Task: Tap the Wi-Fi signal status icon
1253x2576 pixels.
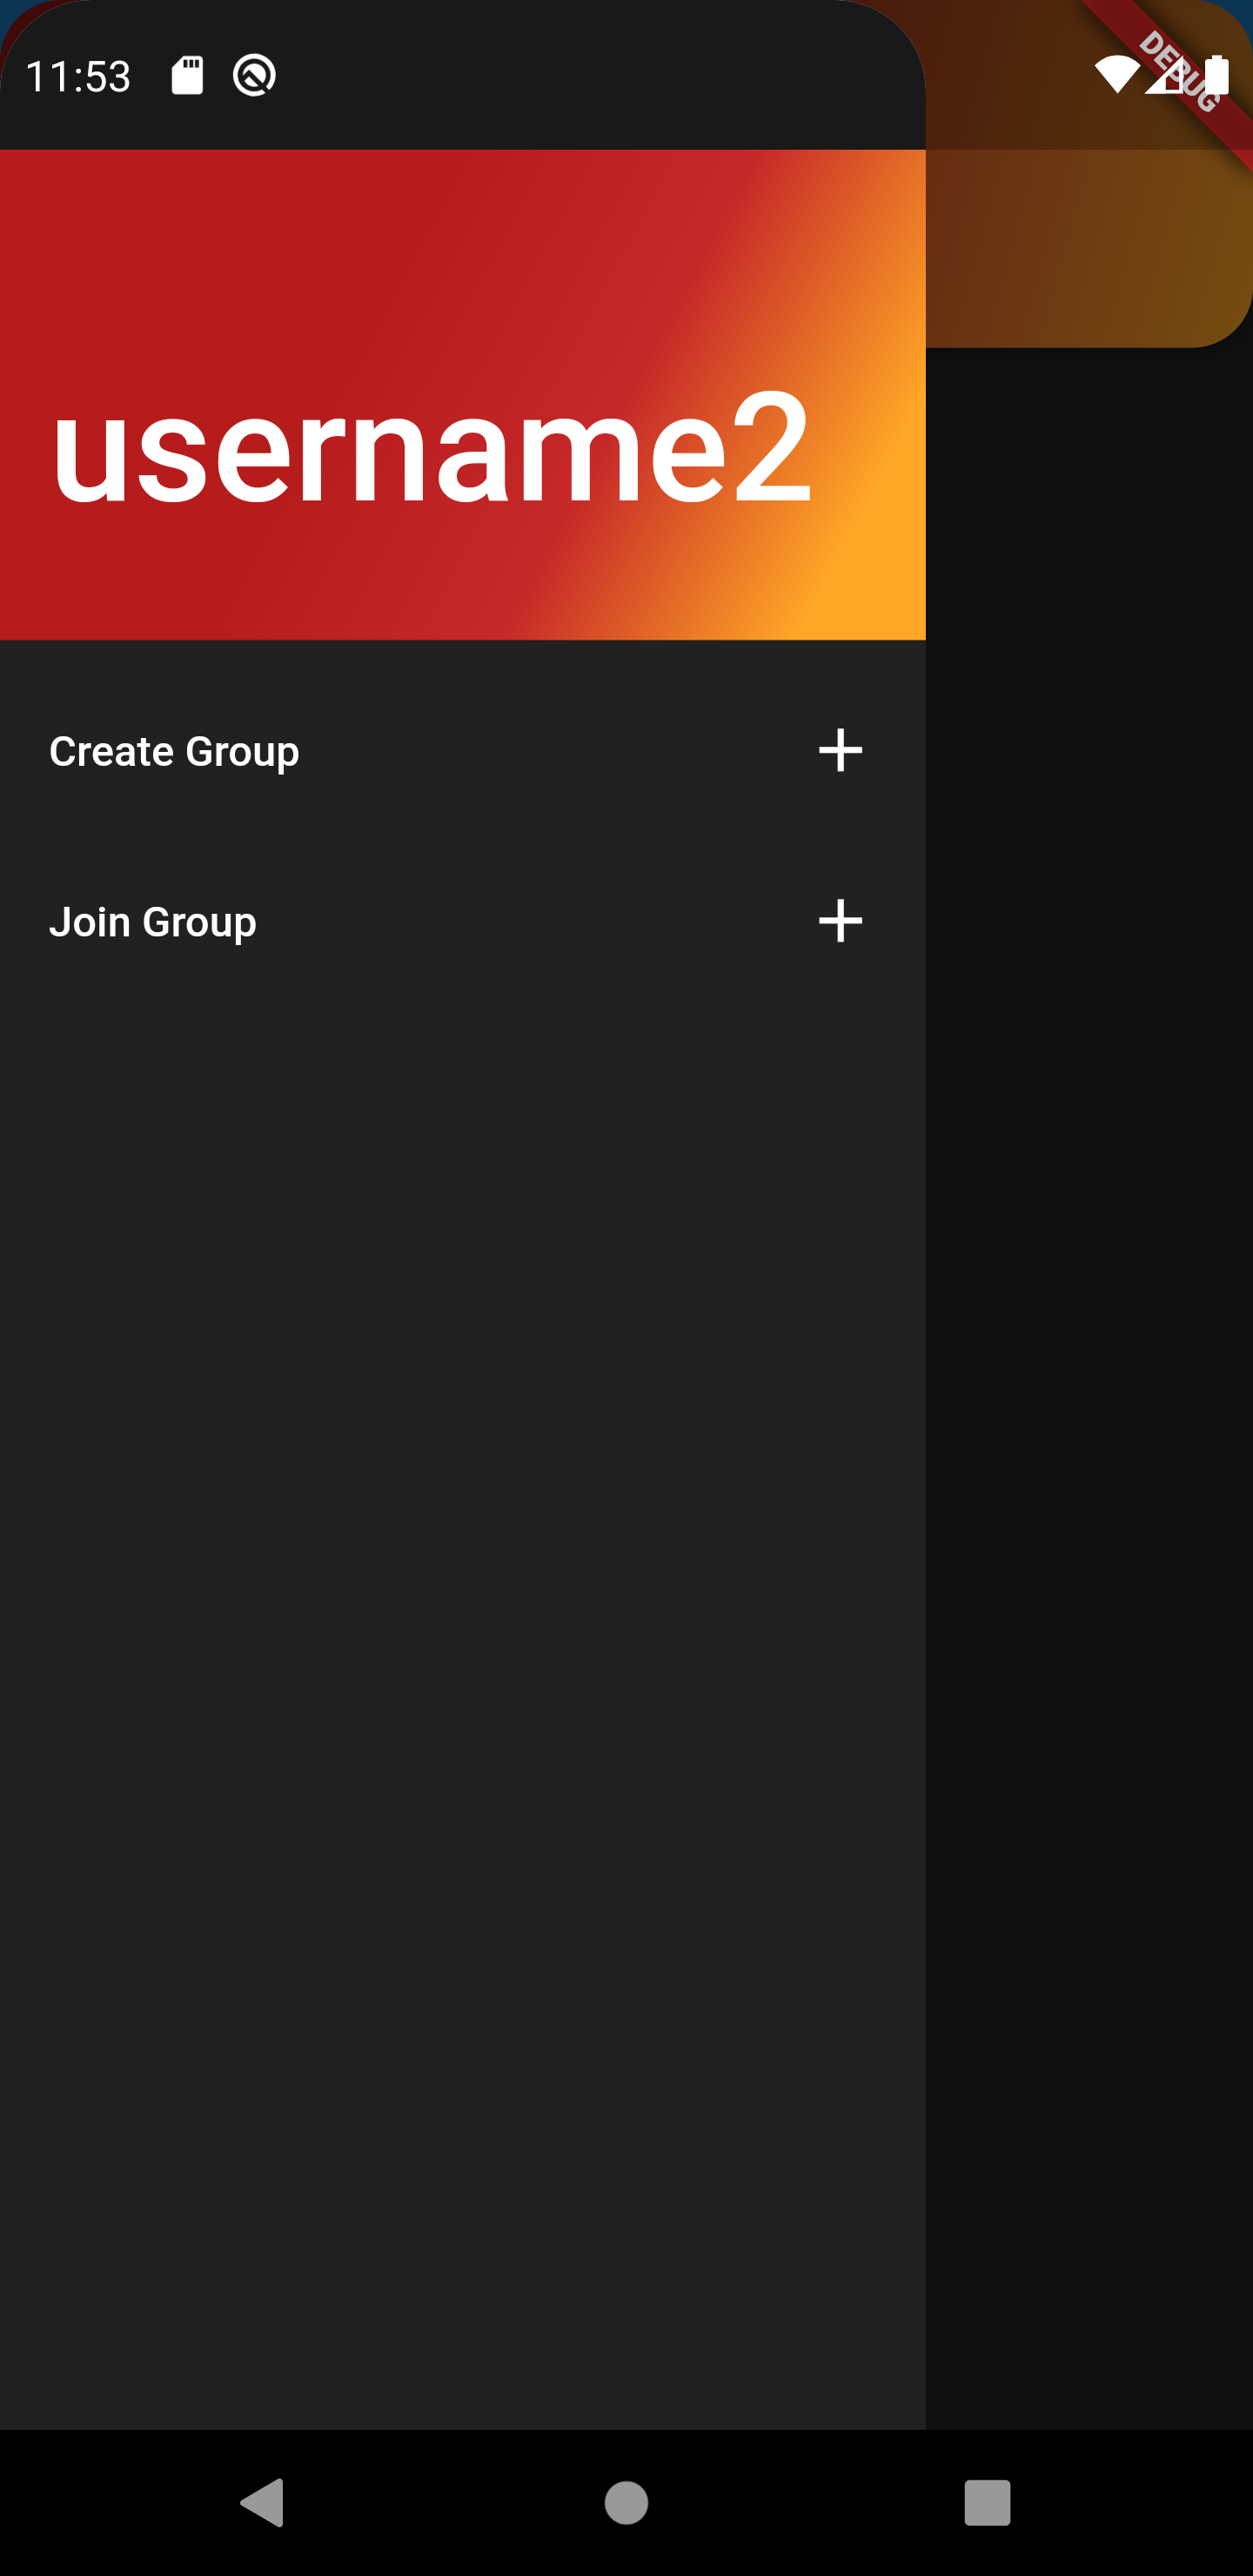Action: (x=1116, y=75)
